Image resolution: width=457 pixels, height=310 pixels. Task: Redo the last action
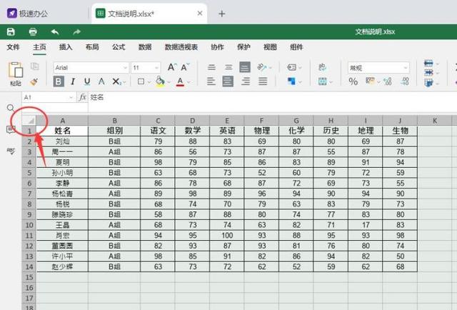76,32
